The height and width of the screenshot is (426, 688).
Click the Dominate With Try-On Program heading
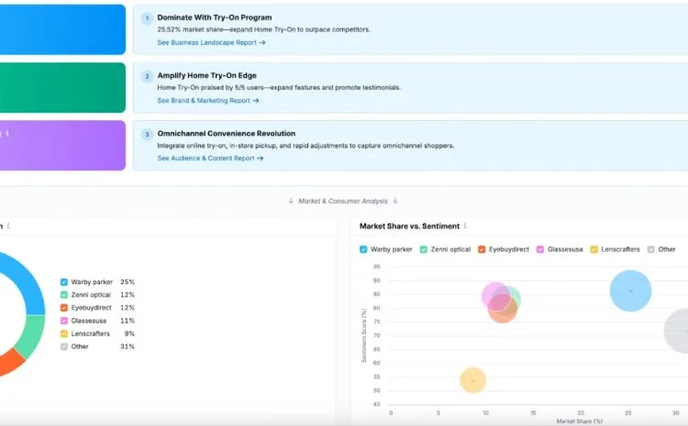[215, 17]
